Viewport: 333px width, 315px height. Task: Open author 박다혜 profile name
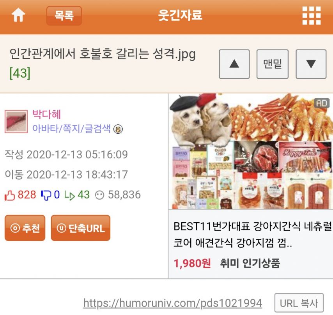47,114
